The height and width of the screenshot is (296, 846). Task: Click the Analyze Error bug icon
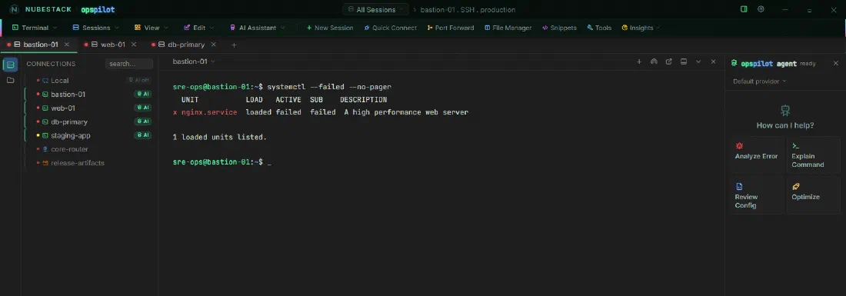[739, 145]
